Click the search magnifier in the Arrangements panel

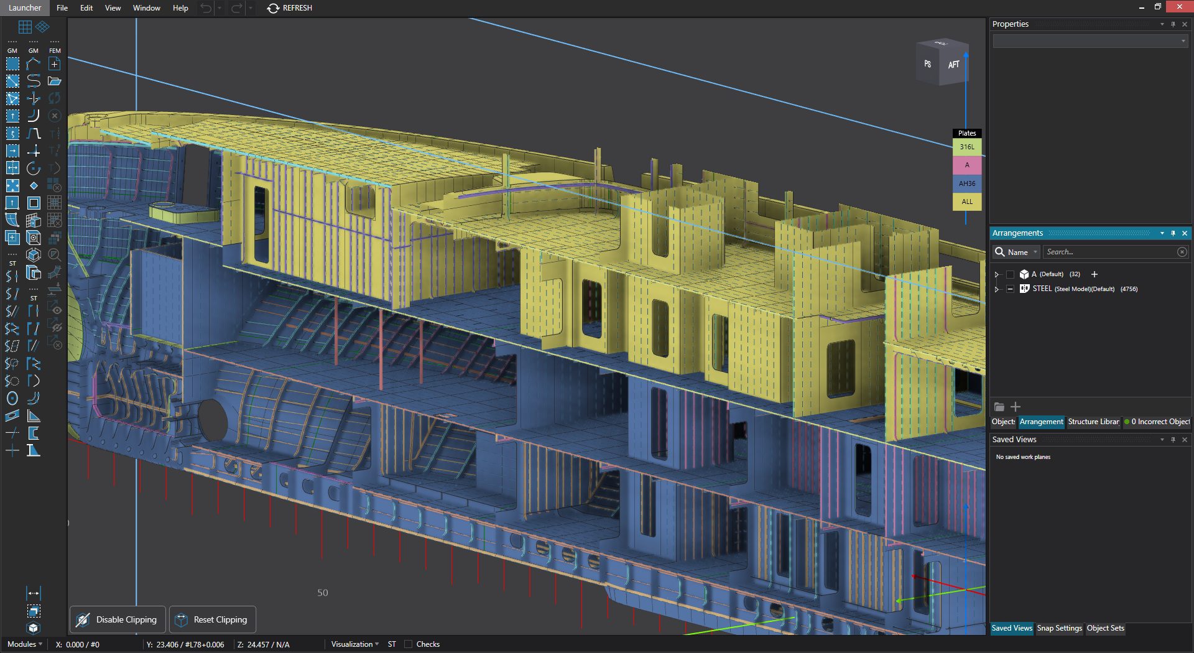1000,252
